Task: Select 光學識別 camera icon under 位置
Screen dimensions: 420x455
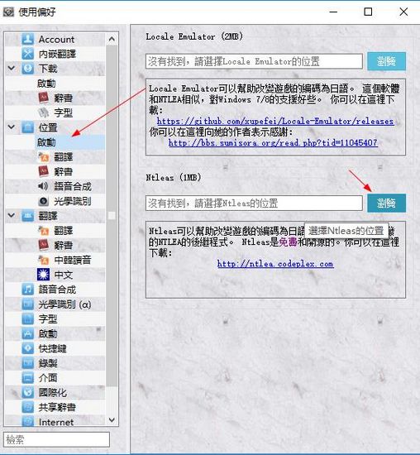Action: tap(44, 201)
